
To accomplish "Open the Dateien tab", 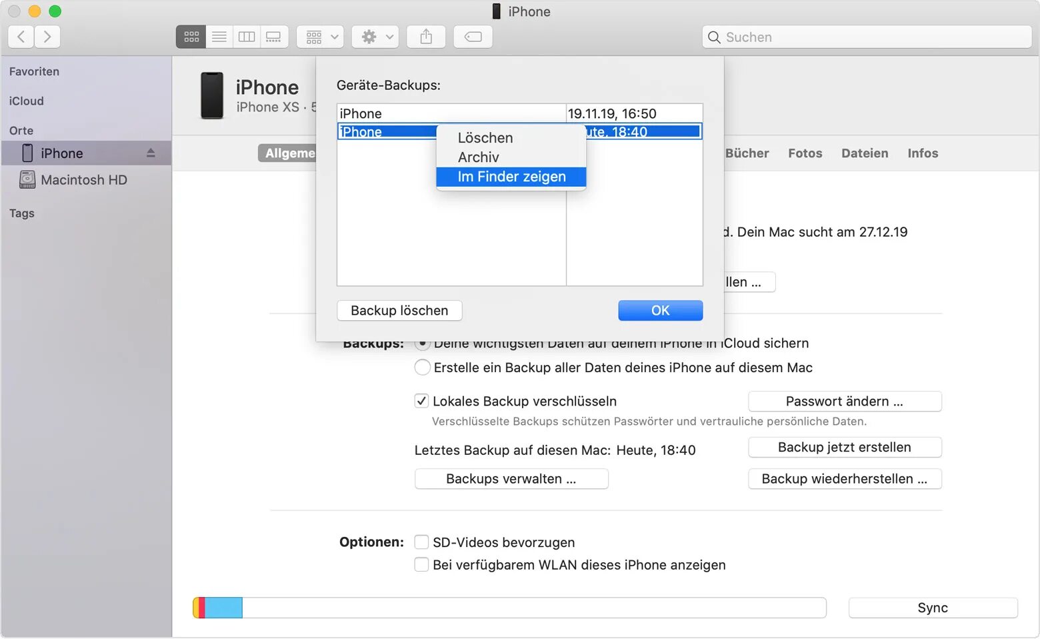I will point(865,153).
